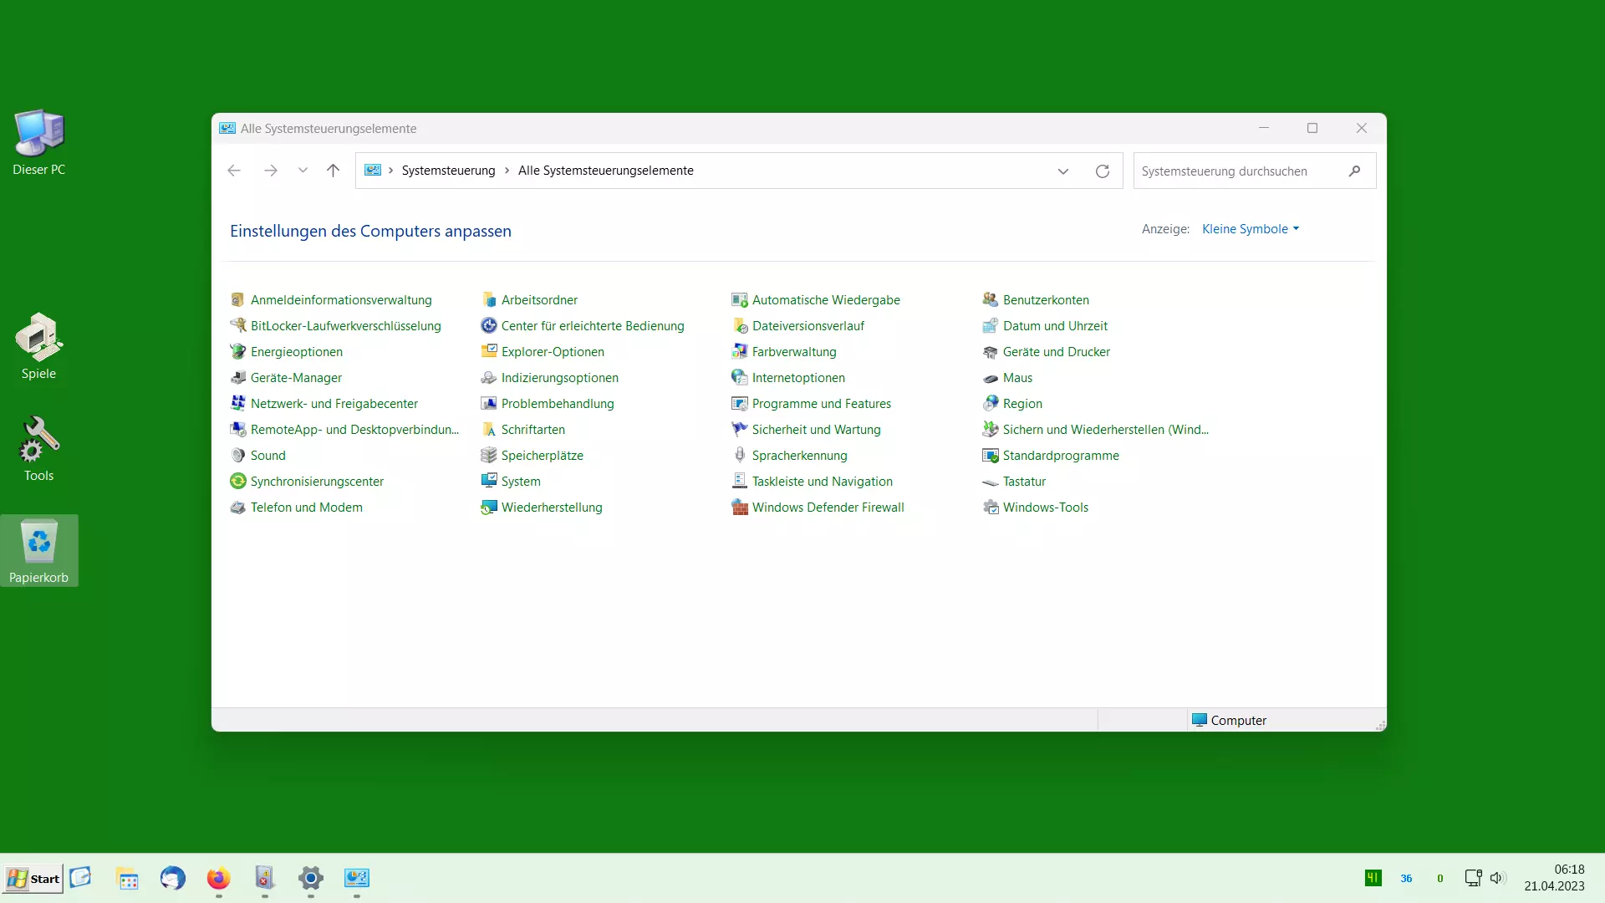This screenshot has width=1605, height=903.
Task: Go forward with the forward arrow
Action: click(270, 171)
